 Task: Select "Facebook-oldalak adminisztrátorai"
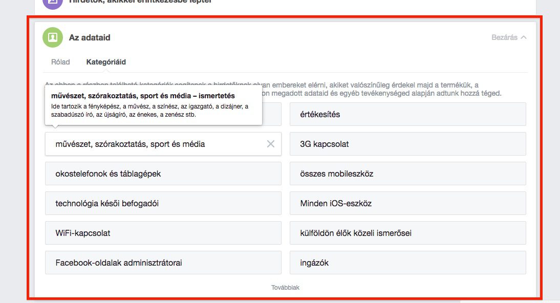click(x=163, y=263)
